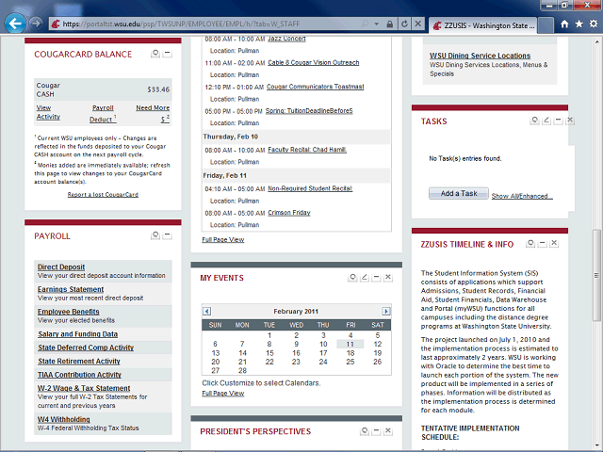
Task: Open Favorites with the star icon
Action: pyautogui.click(x=579, y=24)
